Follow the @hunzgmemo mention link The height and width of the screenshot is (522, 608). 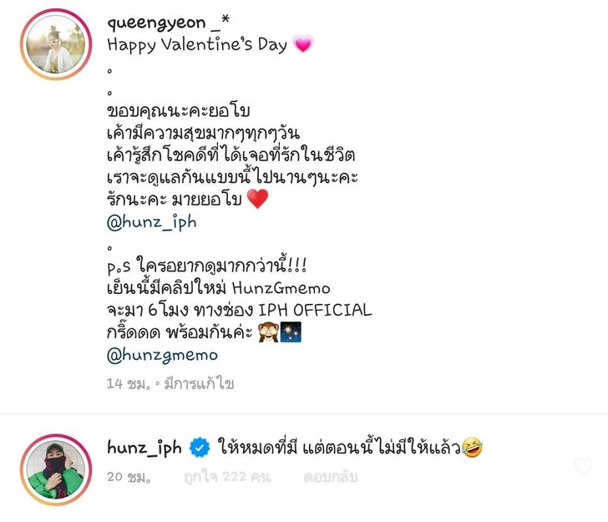162,355
